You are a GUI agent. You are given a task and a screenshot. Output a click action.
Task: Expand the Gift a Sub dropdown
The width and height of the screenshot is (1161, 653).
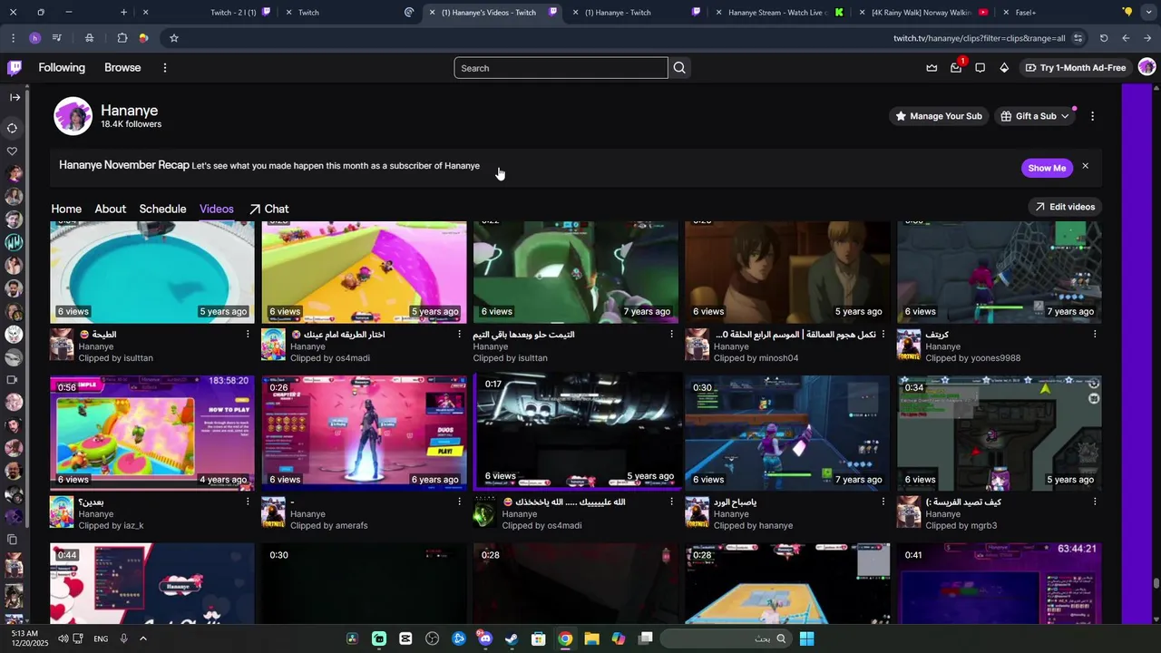pos(1035,116)
